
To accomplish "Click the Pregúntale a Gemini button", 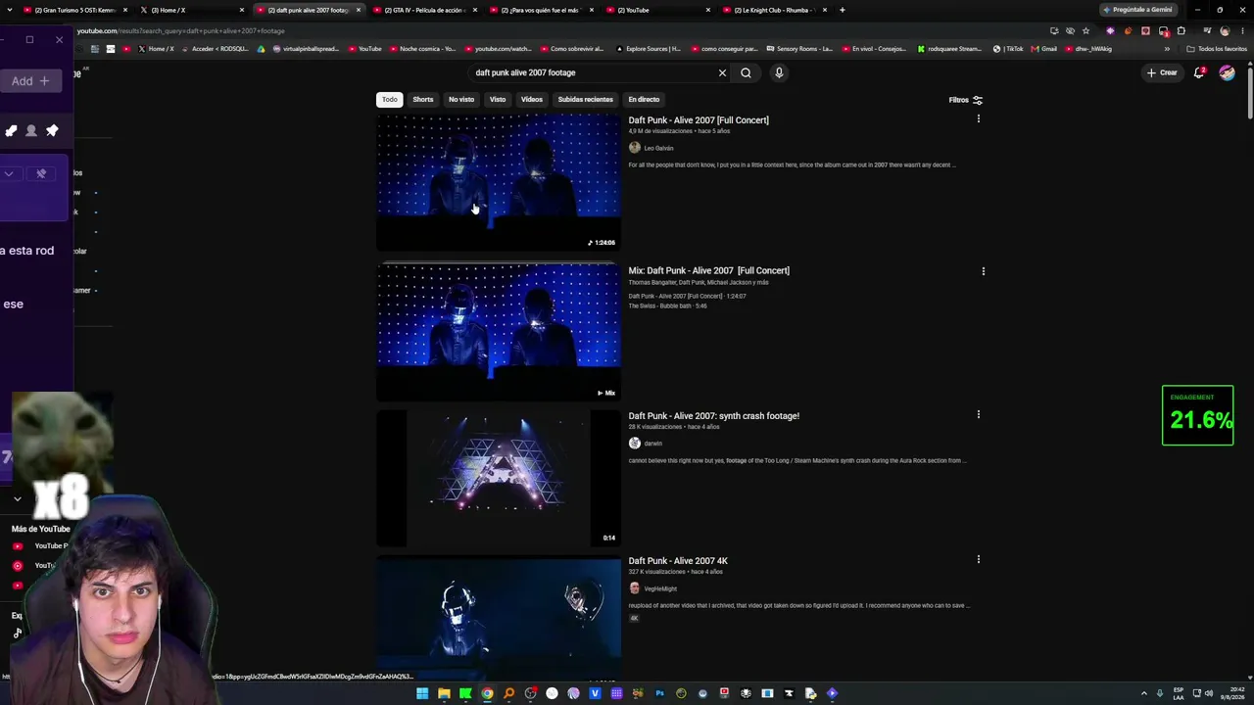I will click(x=1137, y=10).
